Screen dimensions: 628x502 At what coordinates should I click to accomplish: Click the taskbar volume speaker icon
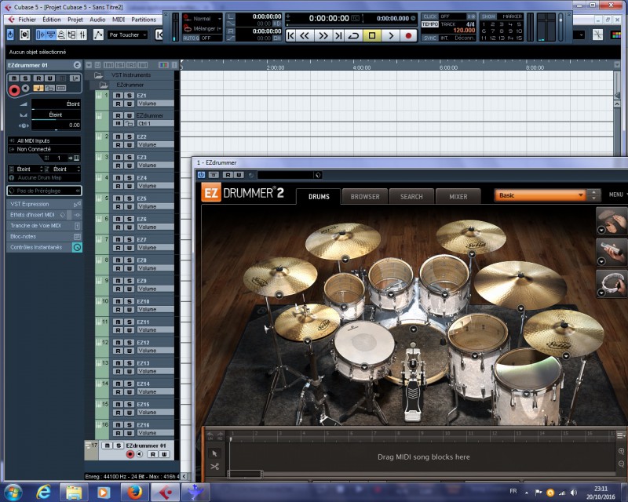point(574,493)
